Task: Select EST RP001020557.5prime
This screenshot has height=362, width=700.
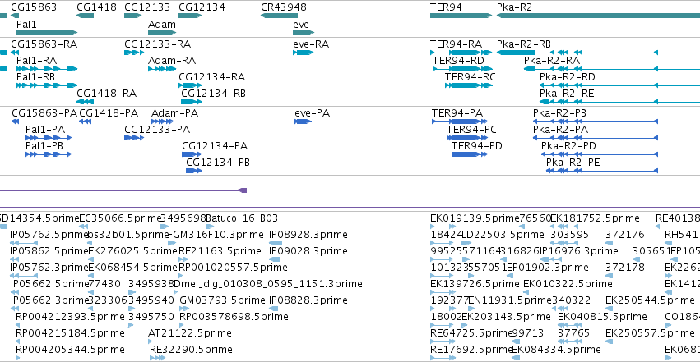Action: [233, 268]
